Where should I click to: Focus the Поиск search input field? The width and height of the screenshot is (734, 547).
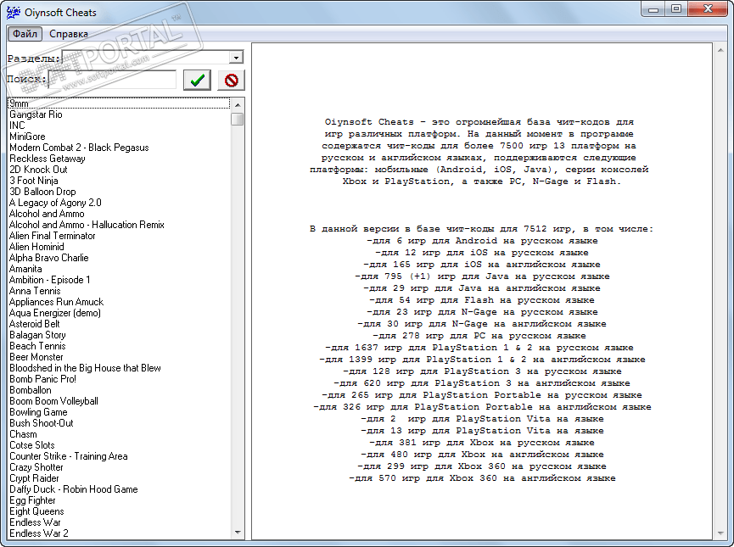click(x=112, y=80)
